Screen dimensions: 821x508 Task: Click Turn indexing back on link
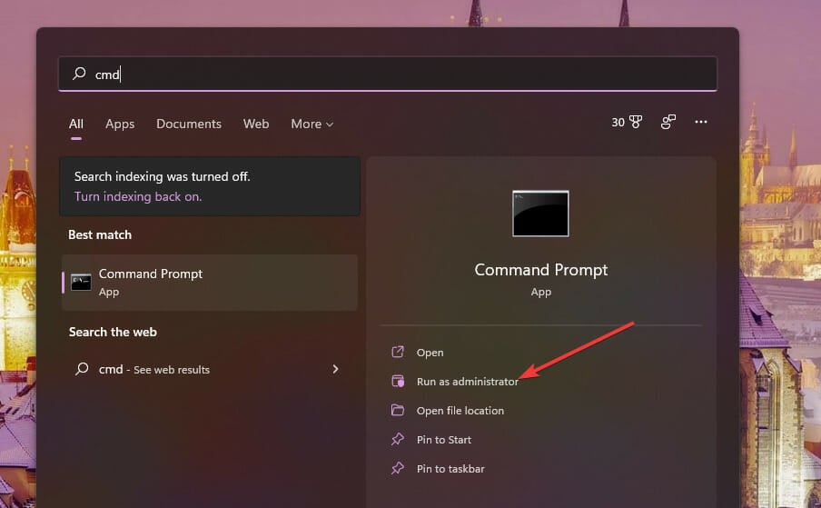(x=138, y=196)
